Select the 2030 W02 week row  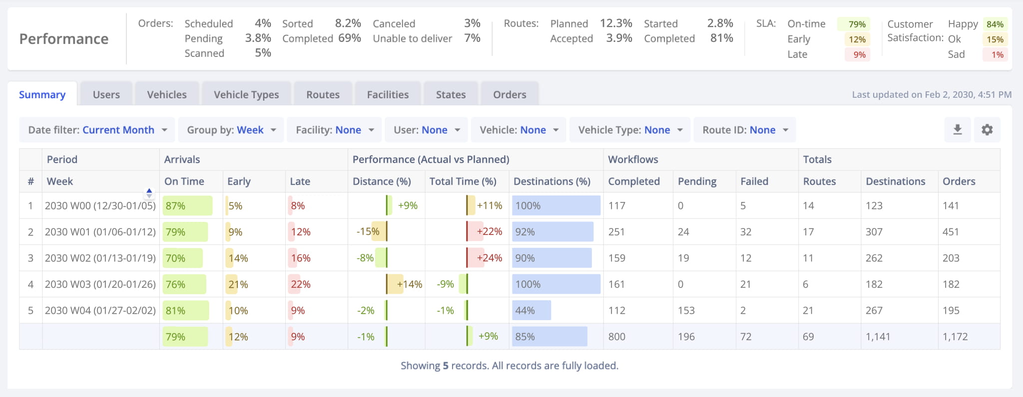click(x=100, y=258)
